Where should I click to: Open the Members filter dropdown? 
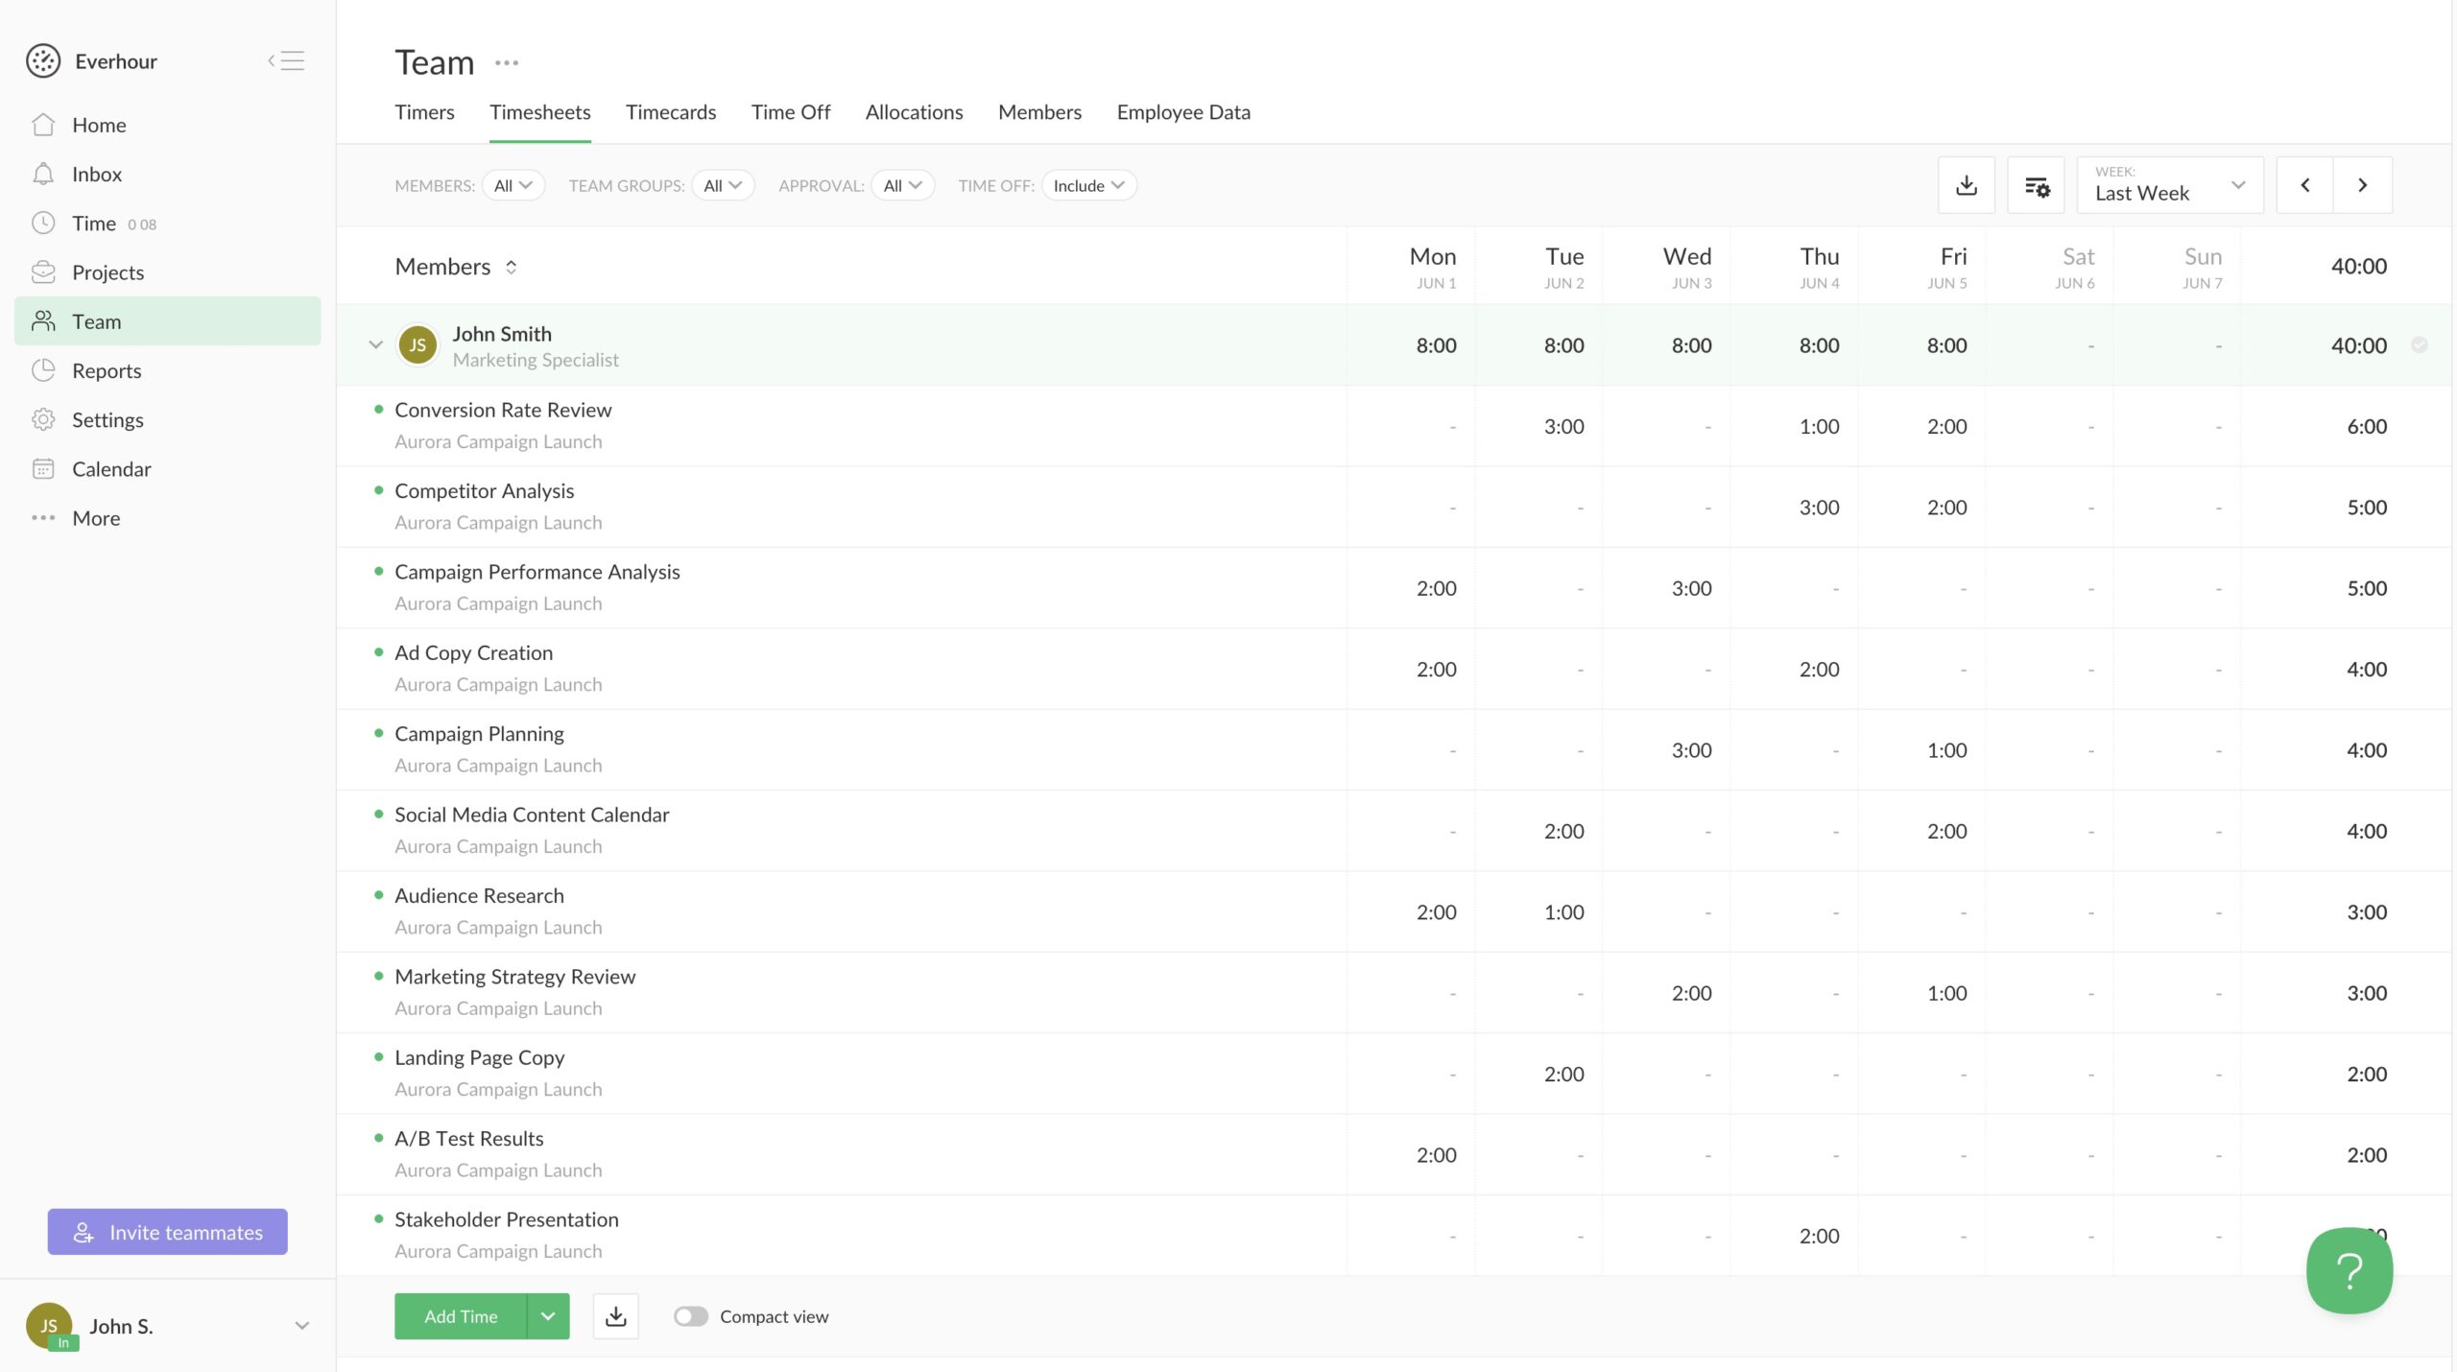point(513,185)
